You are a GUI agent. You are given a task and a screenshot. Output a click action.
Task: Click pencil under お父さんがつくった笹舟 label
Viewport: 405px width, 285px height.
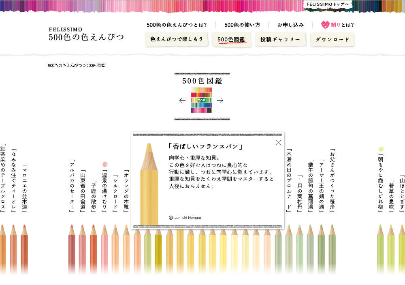click(332, 250)
